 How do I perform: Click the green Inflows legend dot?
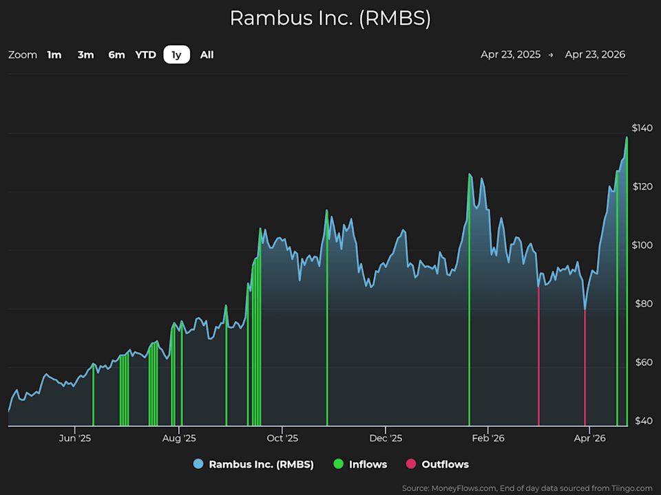337,464
